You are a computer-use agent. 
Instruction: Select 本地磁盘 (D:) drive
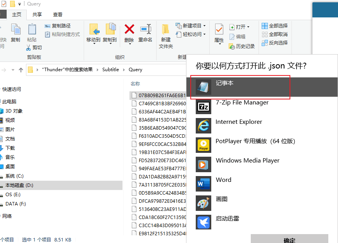click(61, 185)
